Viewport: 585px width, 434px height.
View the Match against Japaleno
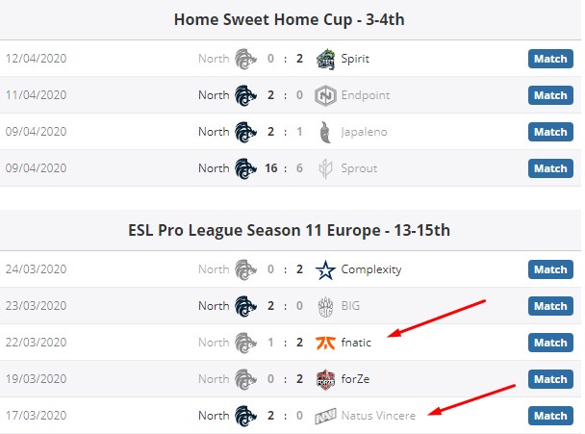pyautogui.click(x=550, y=132)
